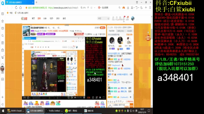The height and width of the screenshot is (114, 204).
Task: Enter fullscreen in the video player
Action: pyautogui.click(x=104, y=98)
